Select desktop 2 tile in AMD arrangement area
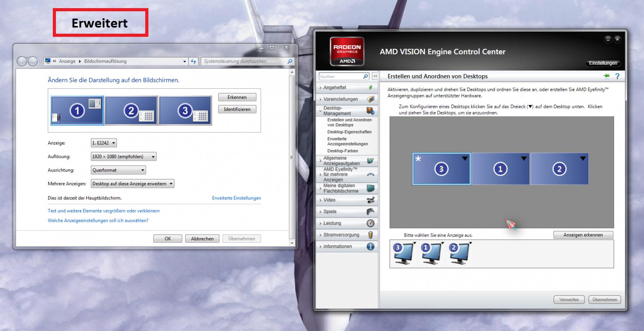 (x=559, y=169)
